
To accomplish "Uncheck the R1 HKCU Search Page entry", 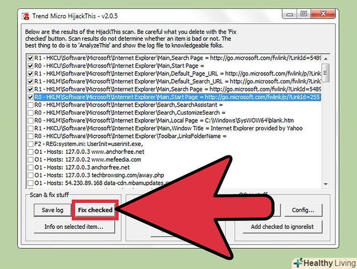I will click(x=30, y=58).
